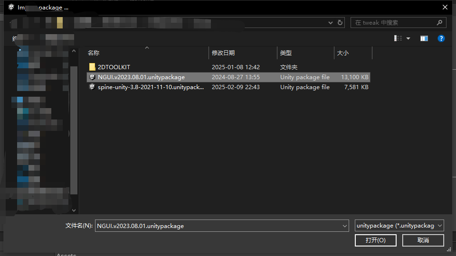Click the Unity icon of the NGUI package

coord(92,77)
